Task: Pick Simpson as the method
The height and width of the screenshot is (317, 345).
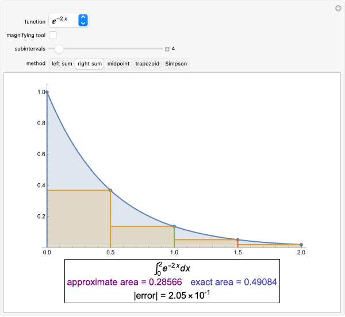Action: pyautogui.click(x=176, y=64)
